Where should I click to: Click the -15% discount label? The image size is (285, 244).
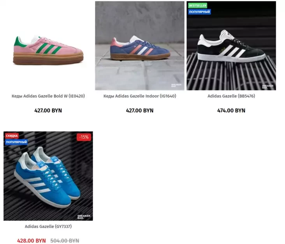coord(84,137)
